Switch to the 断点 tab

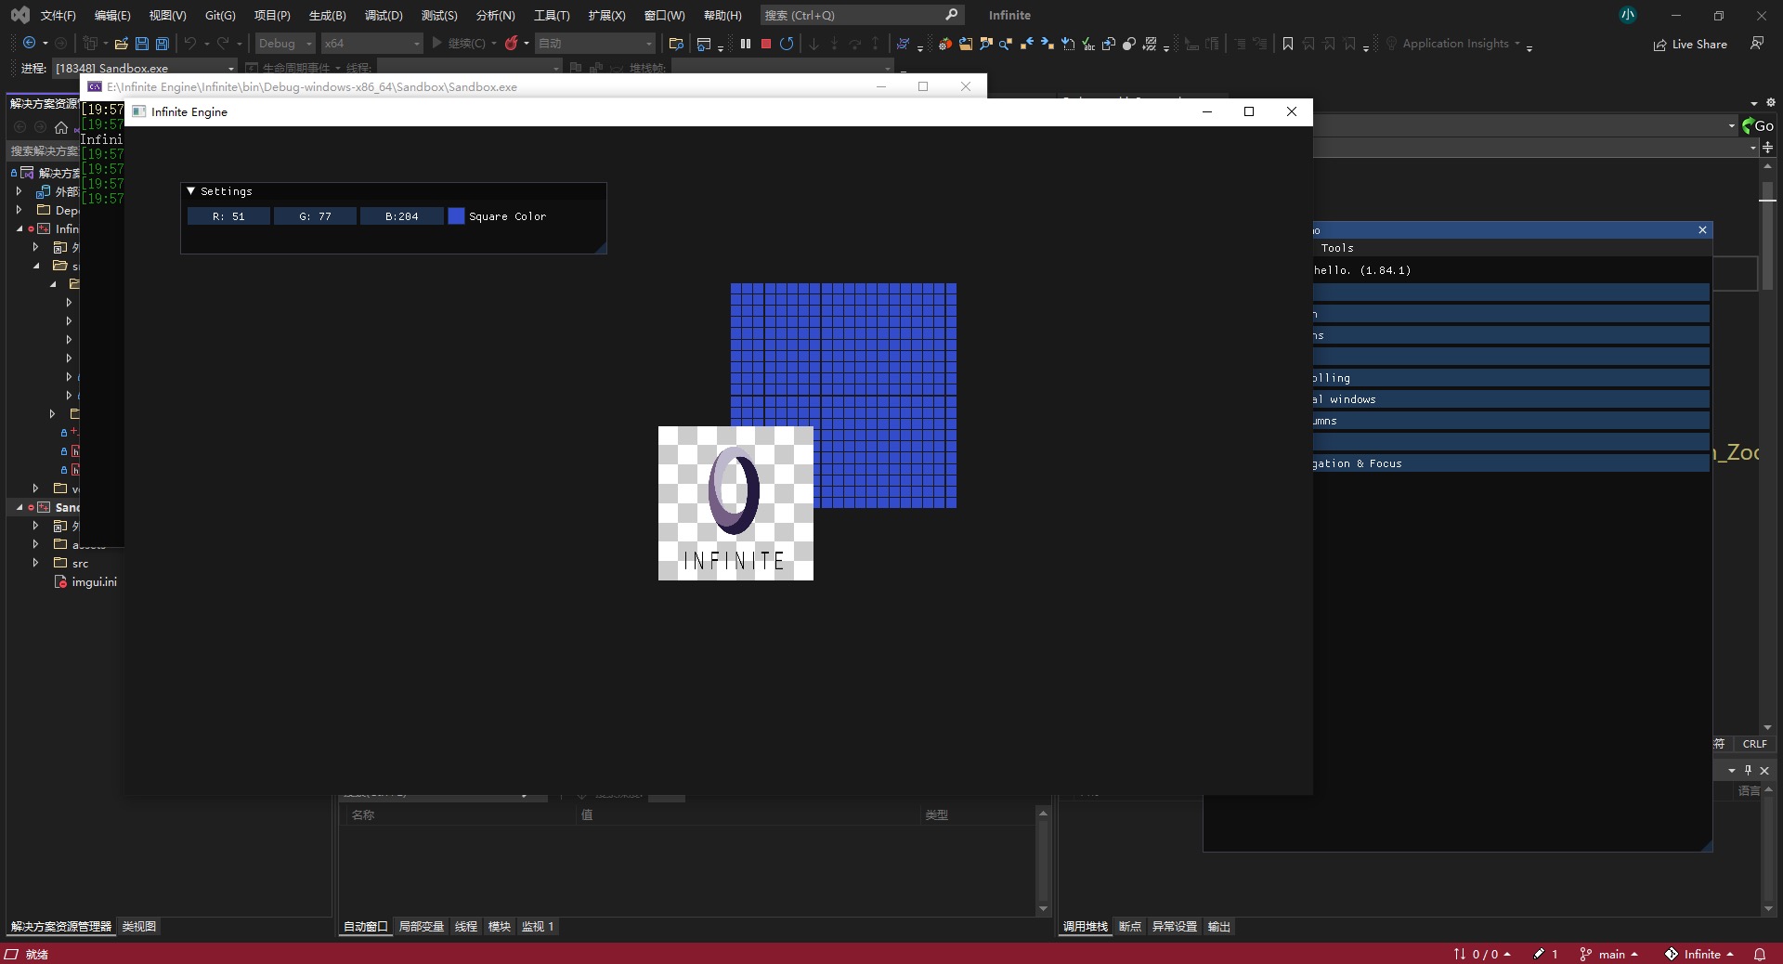coord(1129,927)
